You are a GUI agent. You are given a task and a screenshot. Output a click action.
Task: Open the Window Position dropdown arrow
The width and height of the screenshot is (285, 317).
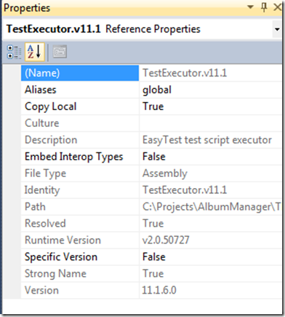(x=250, y=7)
